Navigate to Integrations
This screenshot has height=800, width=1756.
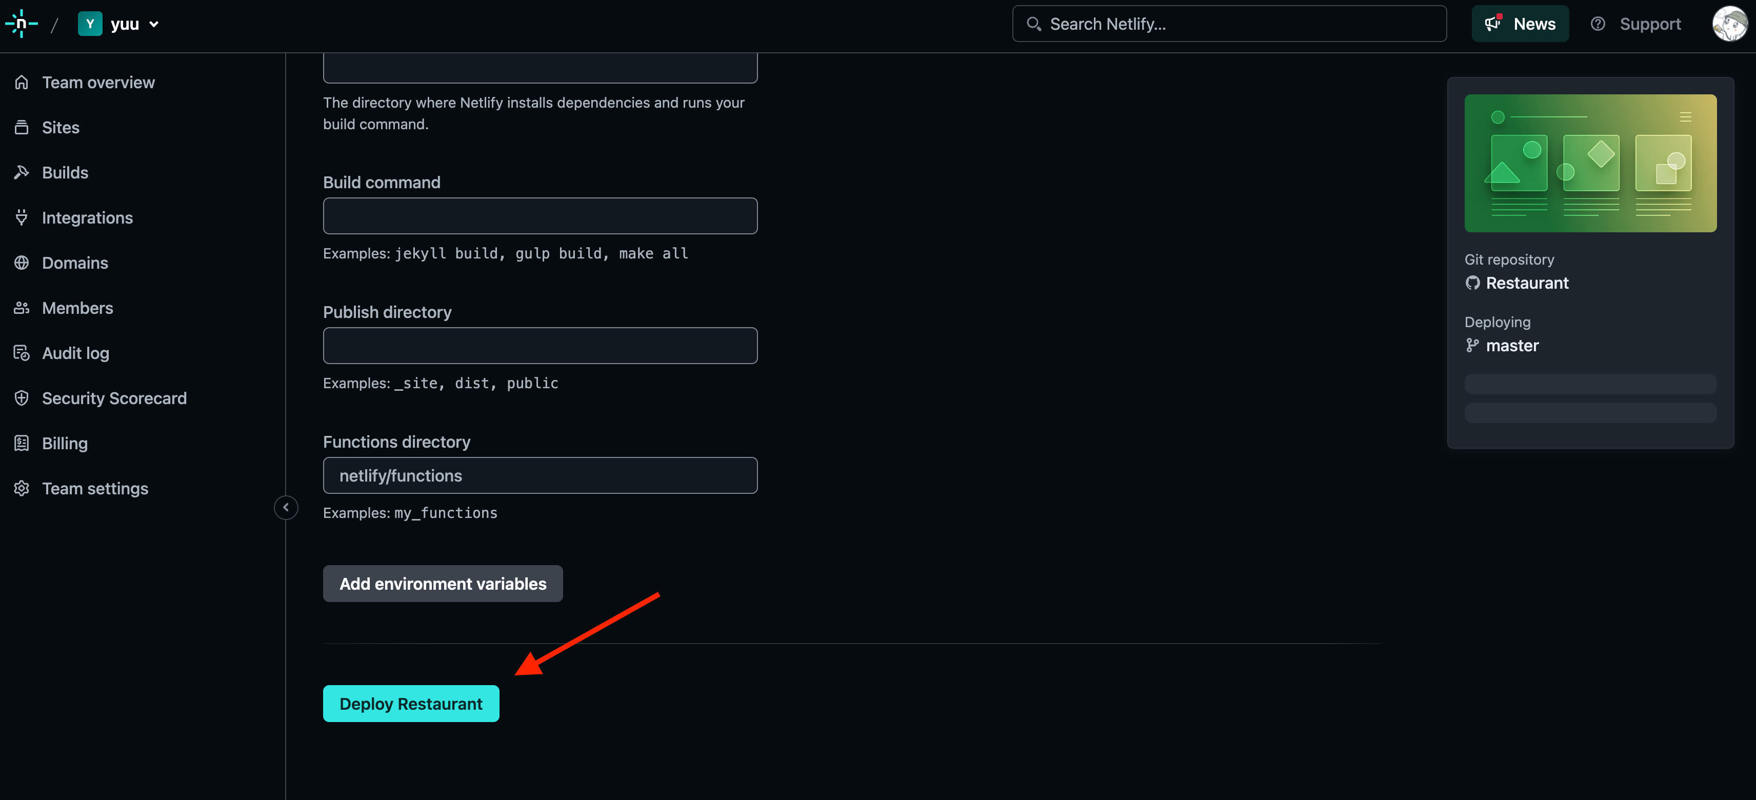pos(87,217)
